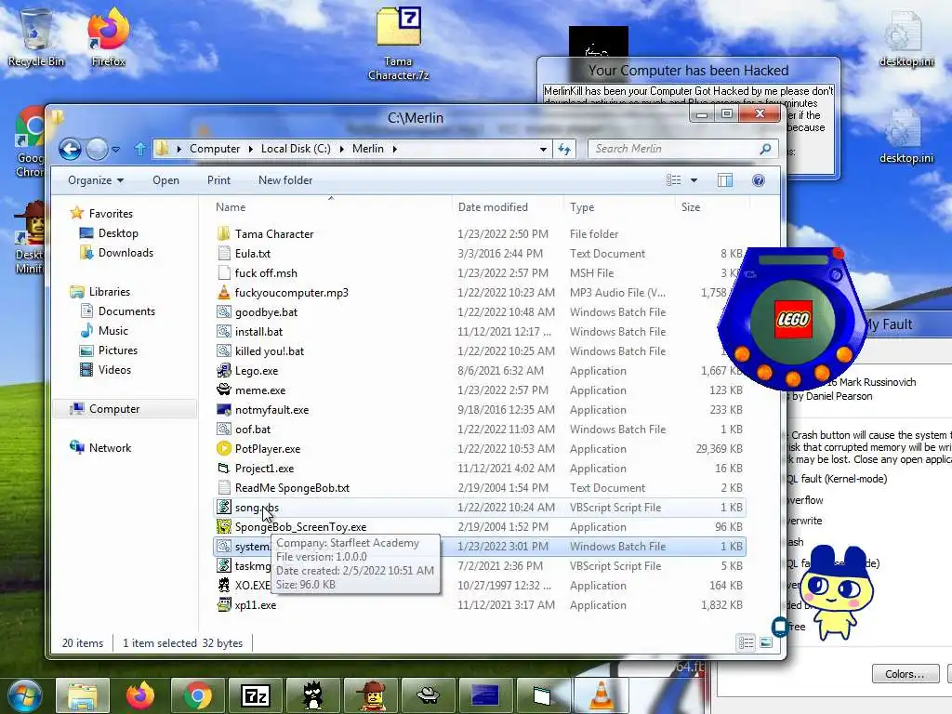Click the Refresh button beside address bar
Viewport: 952px width, 714px height.
564,149
